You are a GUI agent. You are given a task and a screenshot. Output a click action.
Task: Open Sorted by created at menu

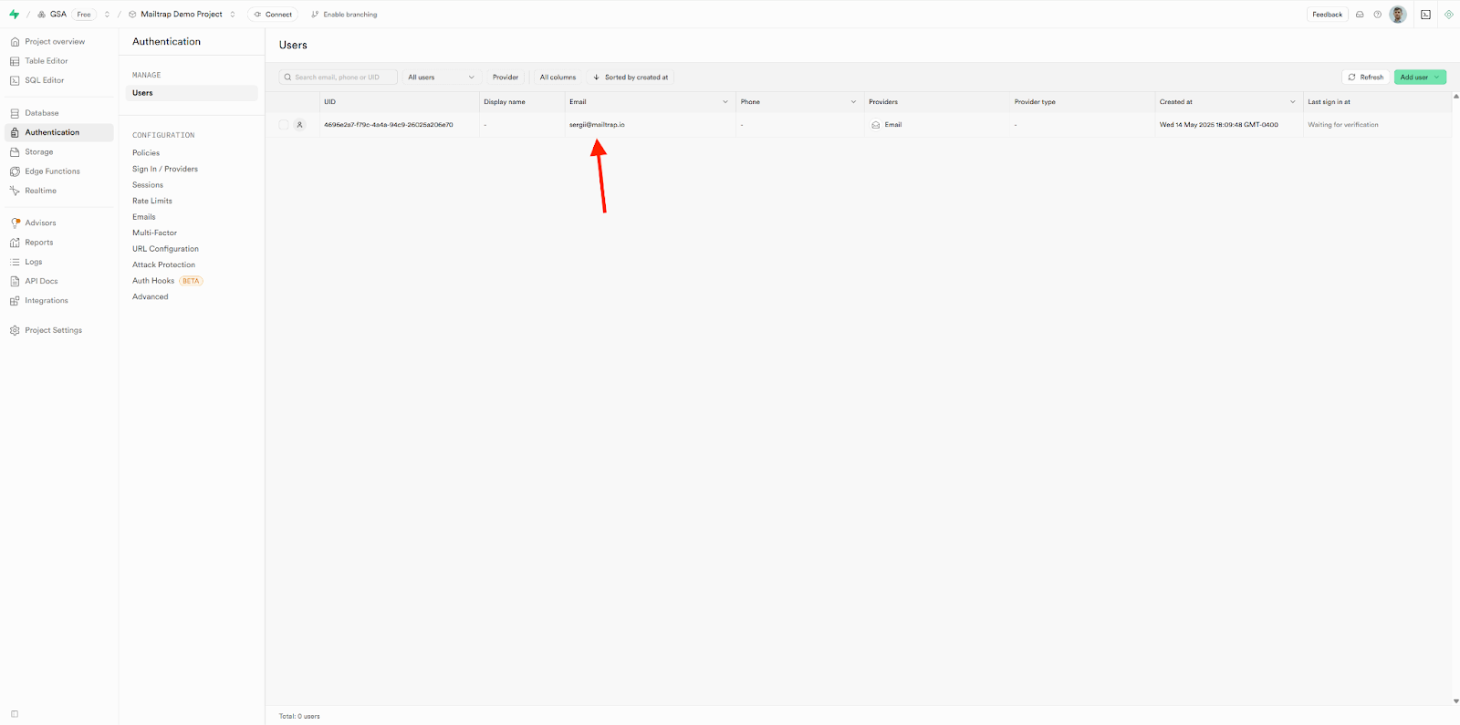point(631,78)
